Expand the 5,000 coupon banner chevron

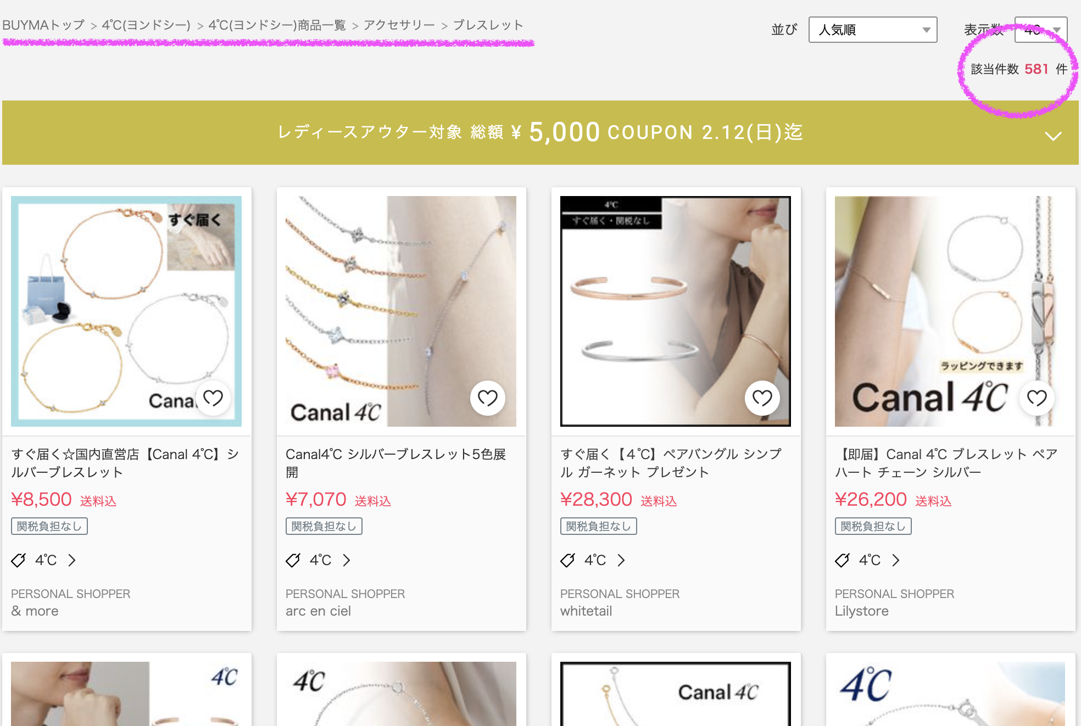click(1053, 136)
